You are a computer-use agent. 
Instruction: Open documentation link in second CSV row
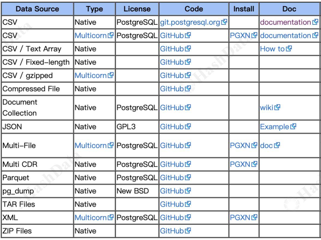coord(285,35)
